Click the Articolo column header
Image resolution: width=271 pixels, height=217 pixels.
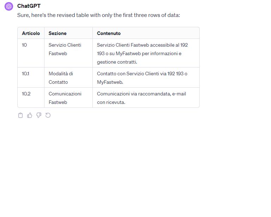31,33
